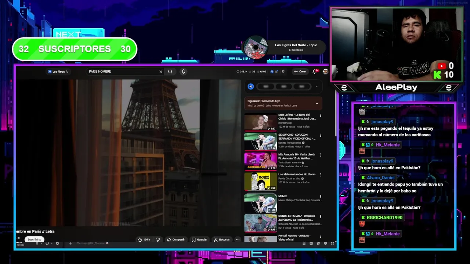Toggle microphone mute in call bar
470x264 pixels.
[37, 243]
